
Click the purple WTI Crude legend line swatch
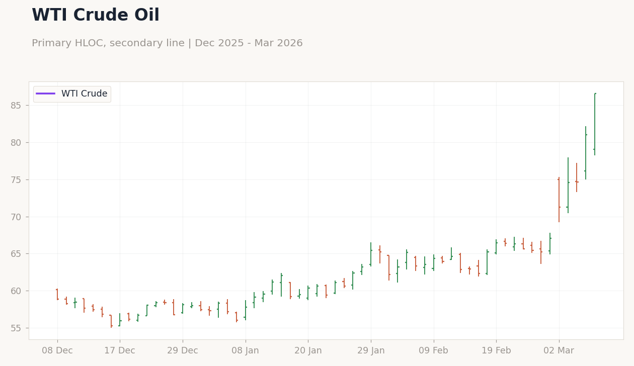(x=45, y=94)
